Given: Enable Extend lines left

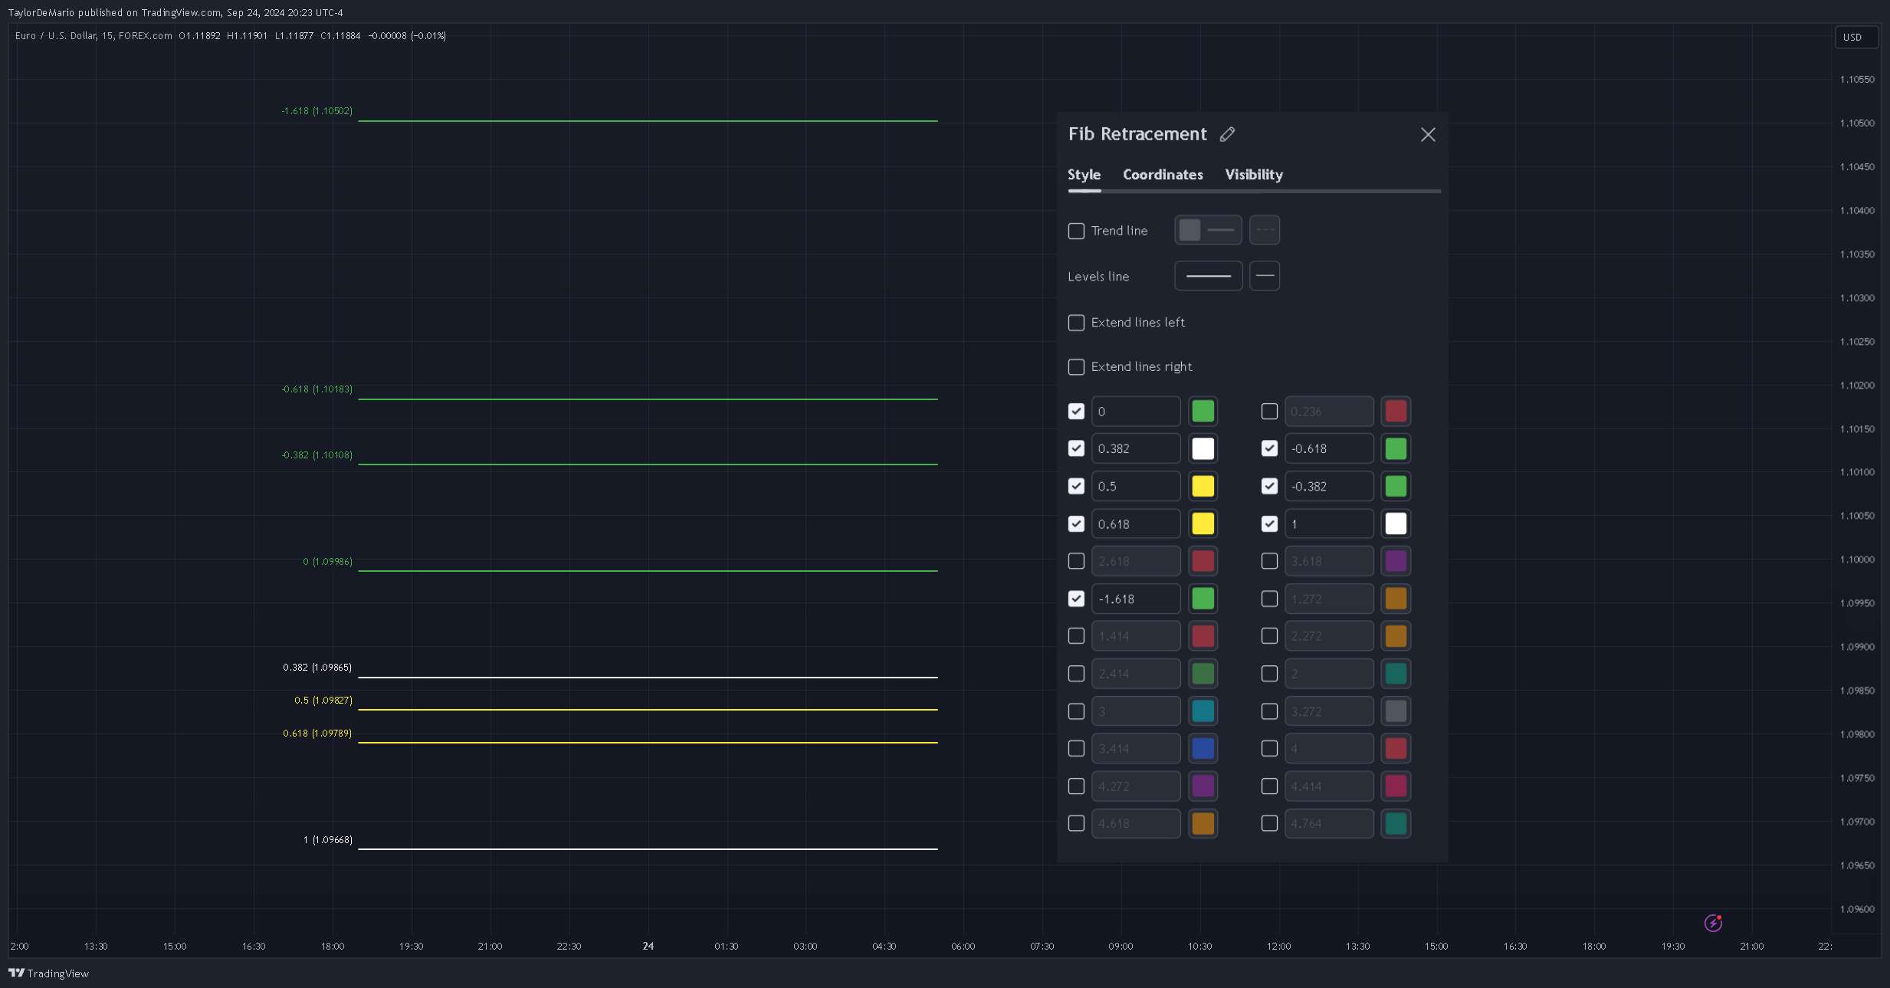Looking at the screenshot, I should coord(1076,323).
